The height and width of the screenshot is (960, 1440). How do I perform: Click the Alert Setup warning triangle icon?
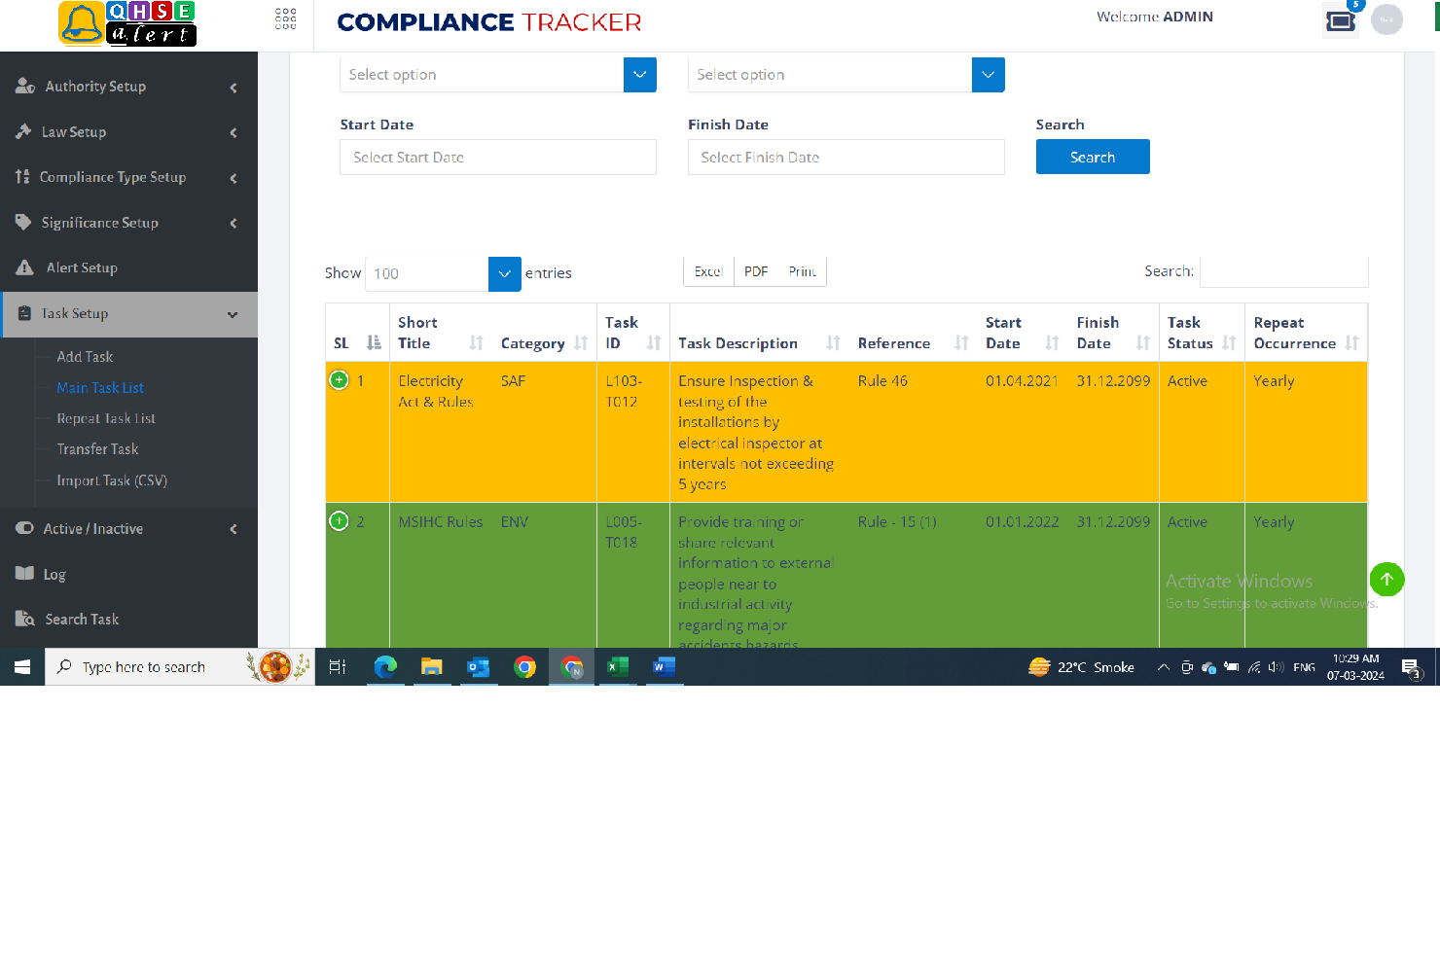click(23, 267)
